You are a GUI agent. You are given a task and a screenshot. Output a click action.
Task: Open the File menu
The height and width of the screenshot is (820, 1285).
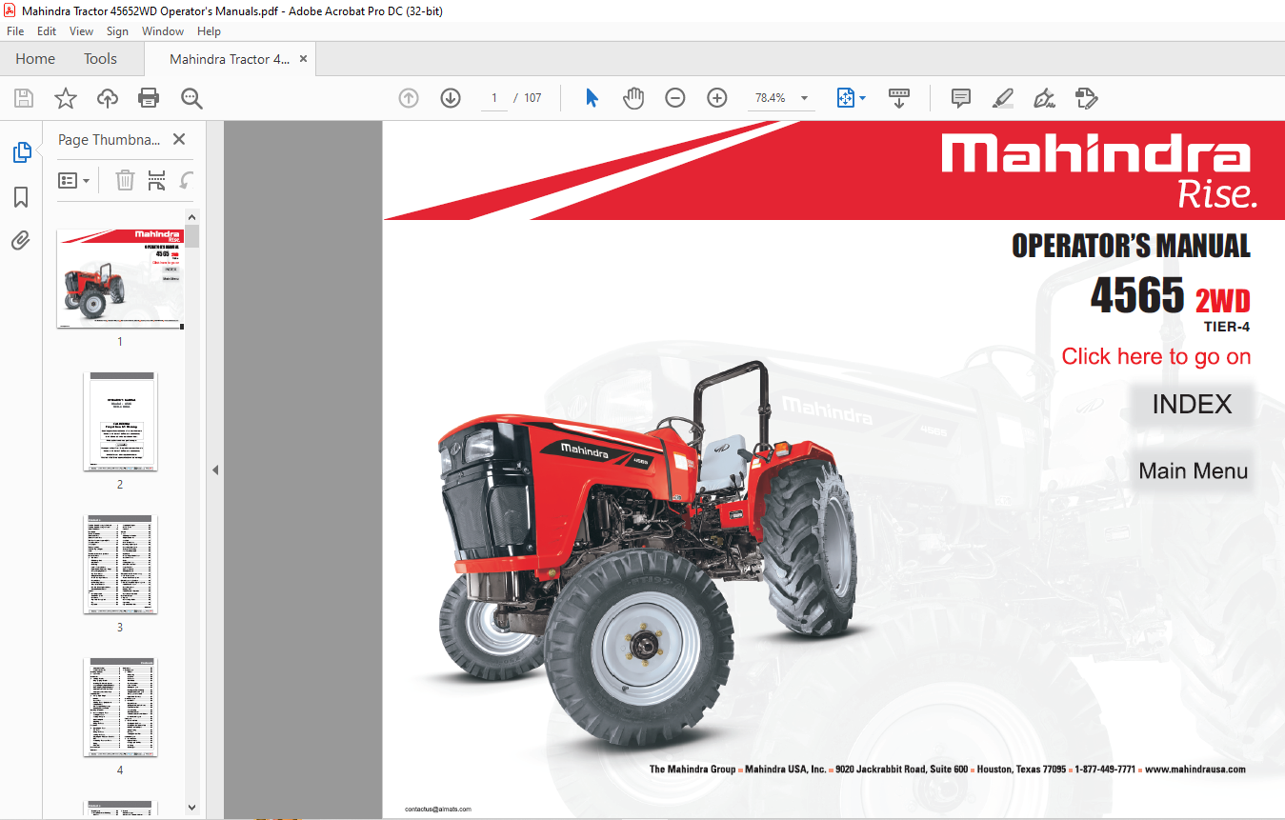15,31
